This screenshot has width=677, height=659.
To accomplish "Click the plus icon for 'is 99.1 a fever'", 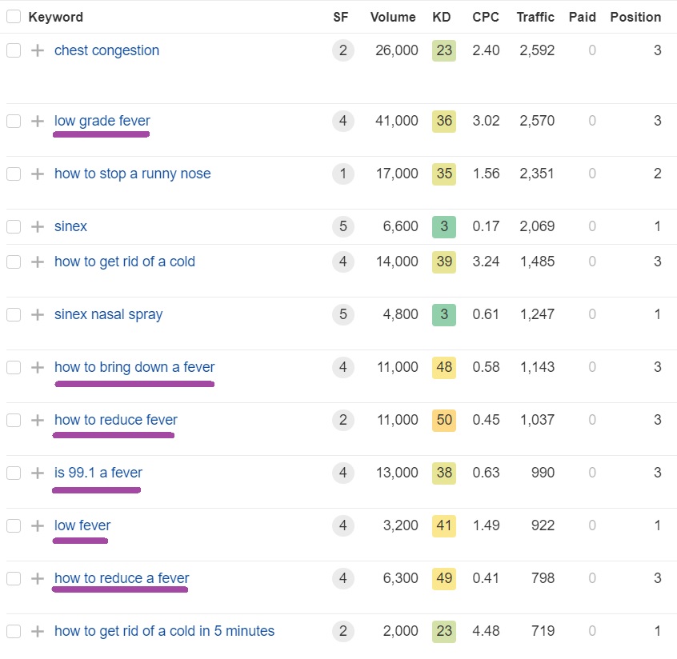I will (x=38, y=473).
